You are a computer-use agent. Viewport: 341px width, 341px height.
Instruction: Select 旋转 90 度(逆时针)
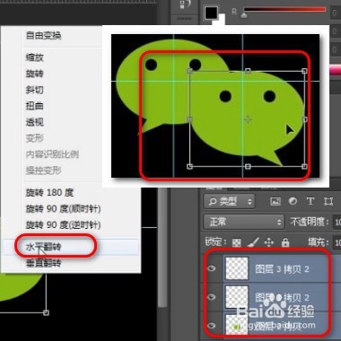(63, 224)
